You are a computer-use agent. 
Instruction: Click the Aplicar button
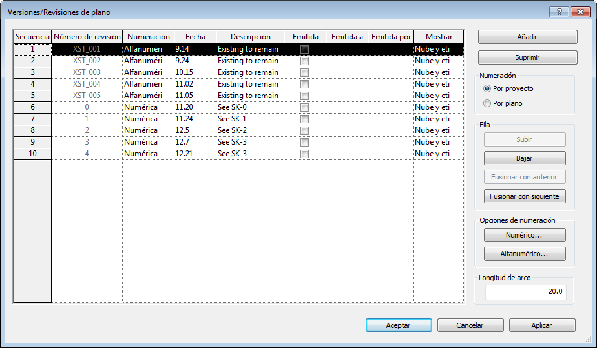coord(542,325)
